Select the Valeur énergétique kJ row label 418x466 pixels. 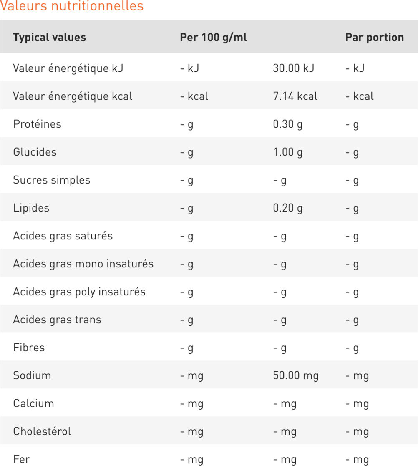[x=68, y=68]
